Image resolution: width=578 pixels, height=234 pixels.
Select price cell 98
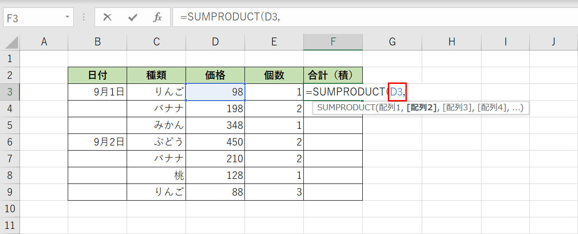tap(215, 92)
